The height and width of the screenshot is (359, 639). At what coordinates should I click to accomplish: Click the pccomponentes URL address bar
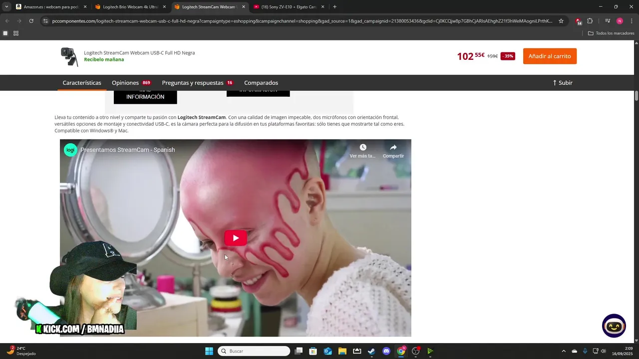click(302, 21)
